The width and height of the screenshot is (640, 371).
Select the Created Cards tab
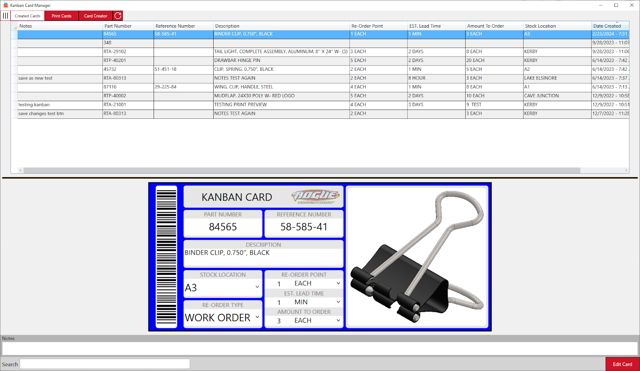[x=28, y=16]
